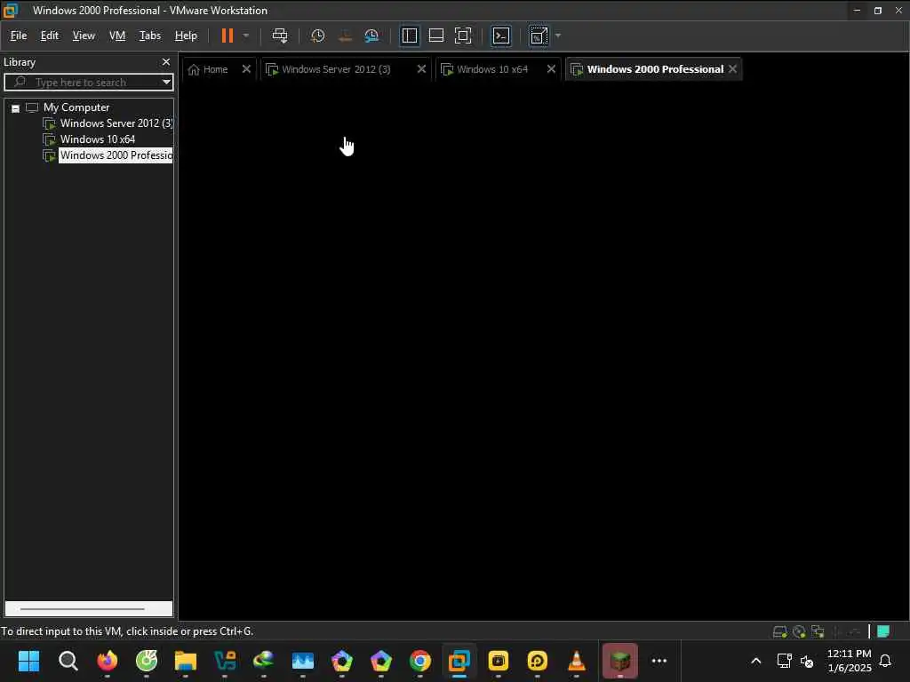Enter full screen mode icon
The height and width of the screenshot is (682, 910).
pos(462,36)
